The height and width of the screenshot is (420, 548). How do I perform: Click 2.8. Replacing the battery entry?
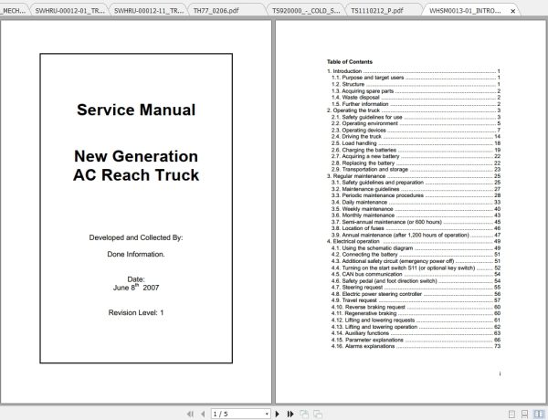click(416, 163)
